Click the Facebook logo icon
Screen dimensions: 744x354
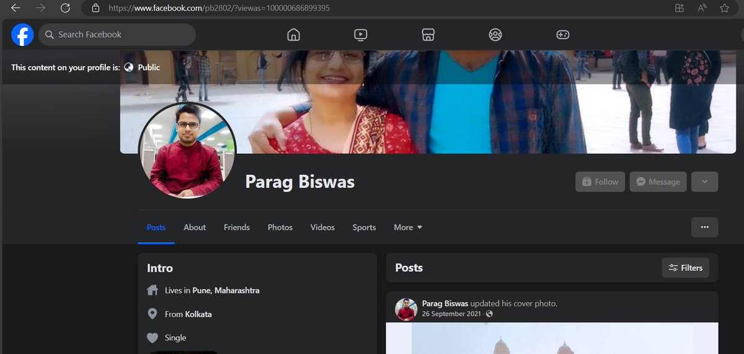[22, 35]
